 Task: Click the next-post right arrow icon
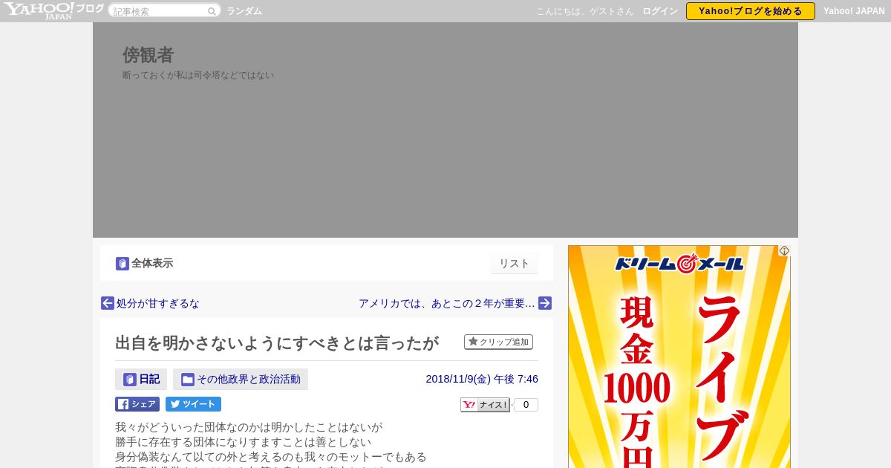point(545,303)
